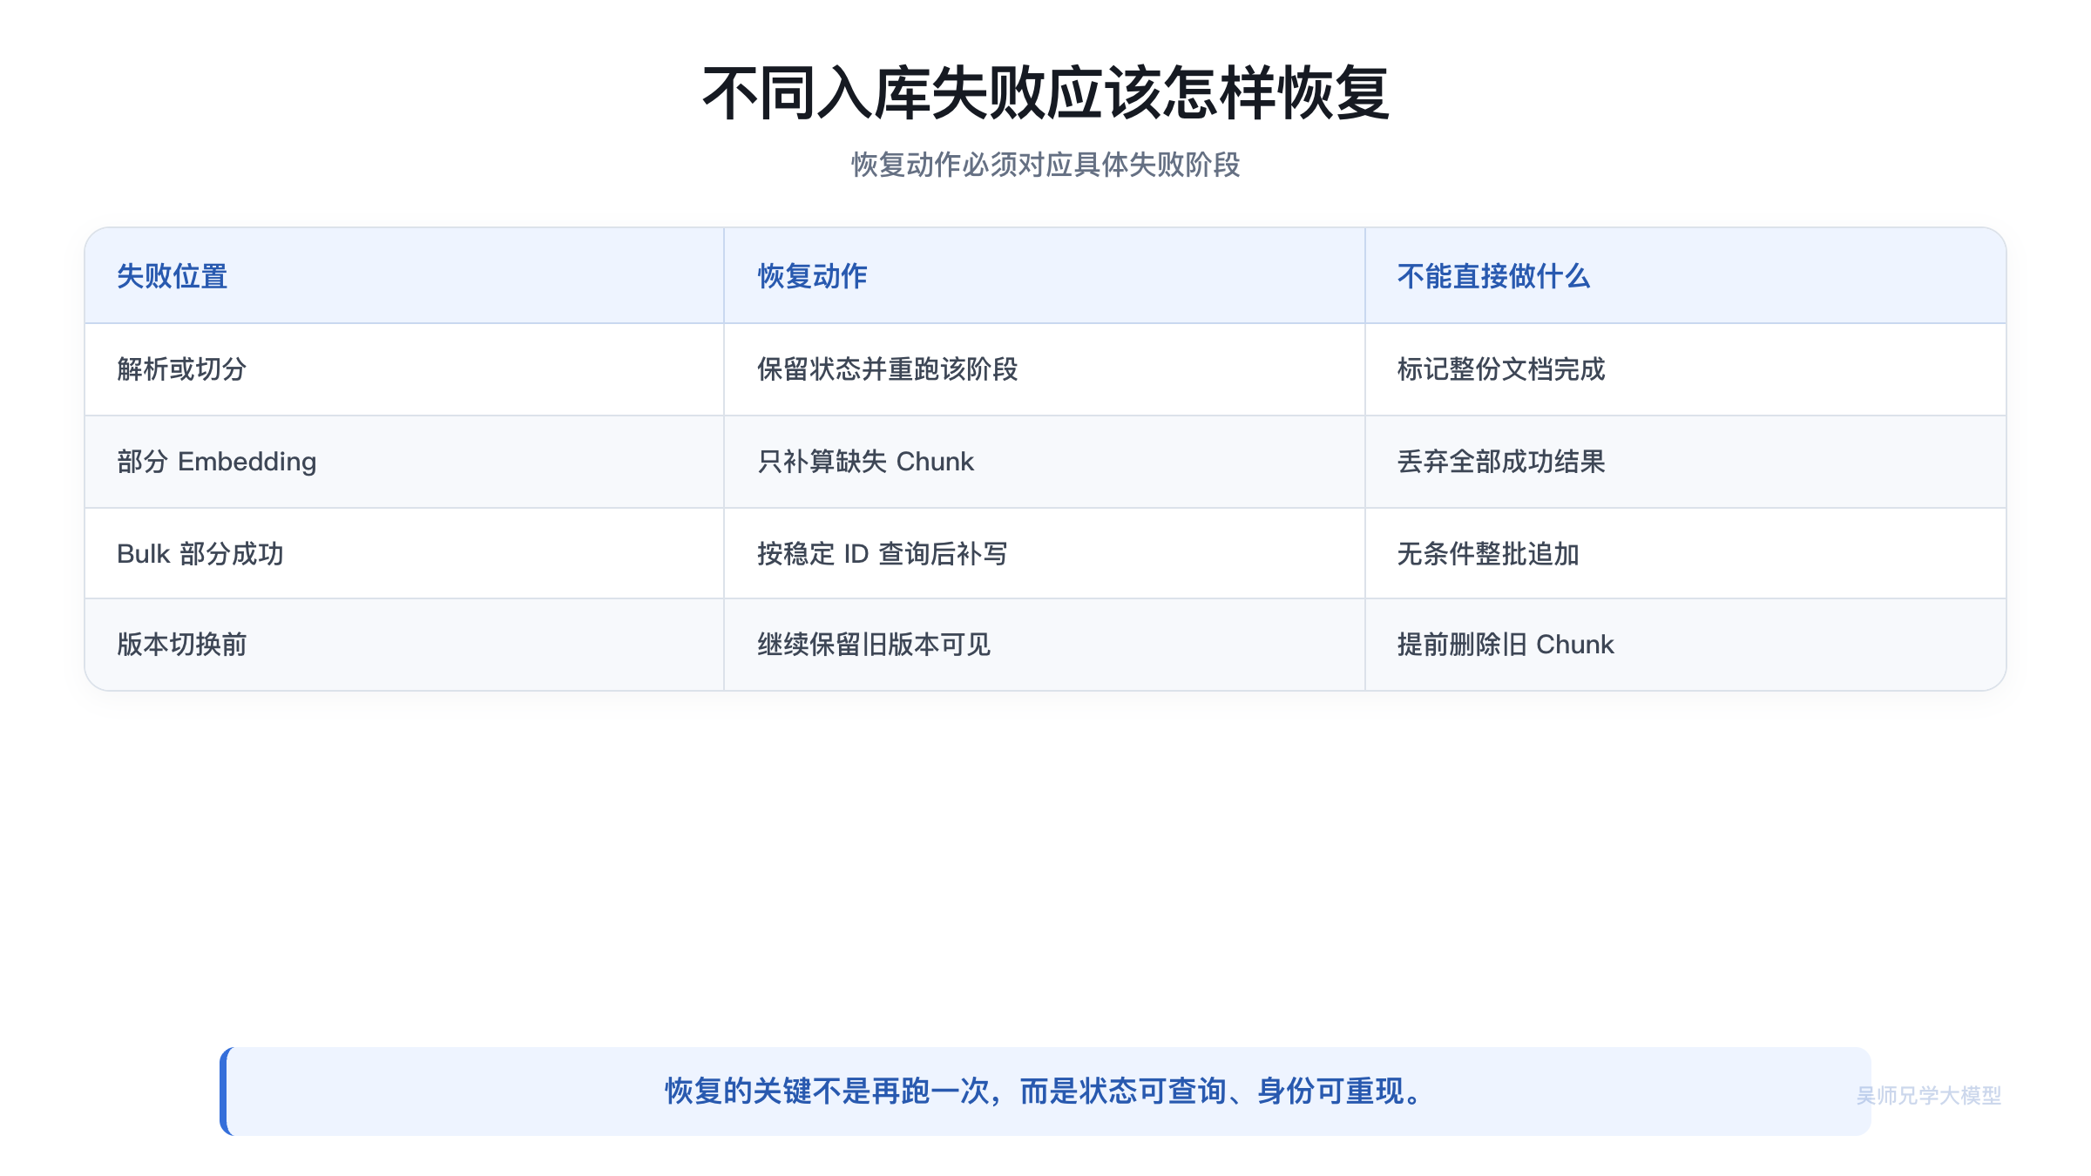Click the 保留状态并重跑该阶段 cell
Image resolution: width=2091 pixels, height=1176 pixels.
point(1045,369)
